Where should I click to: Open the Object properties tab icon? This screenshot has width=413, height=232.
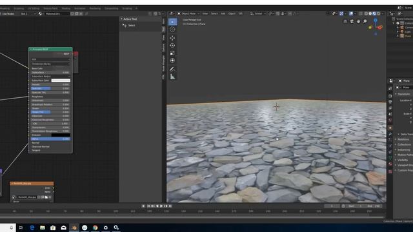(x=390, y=128)
